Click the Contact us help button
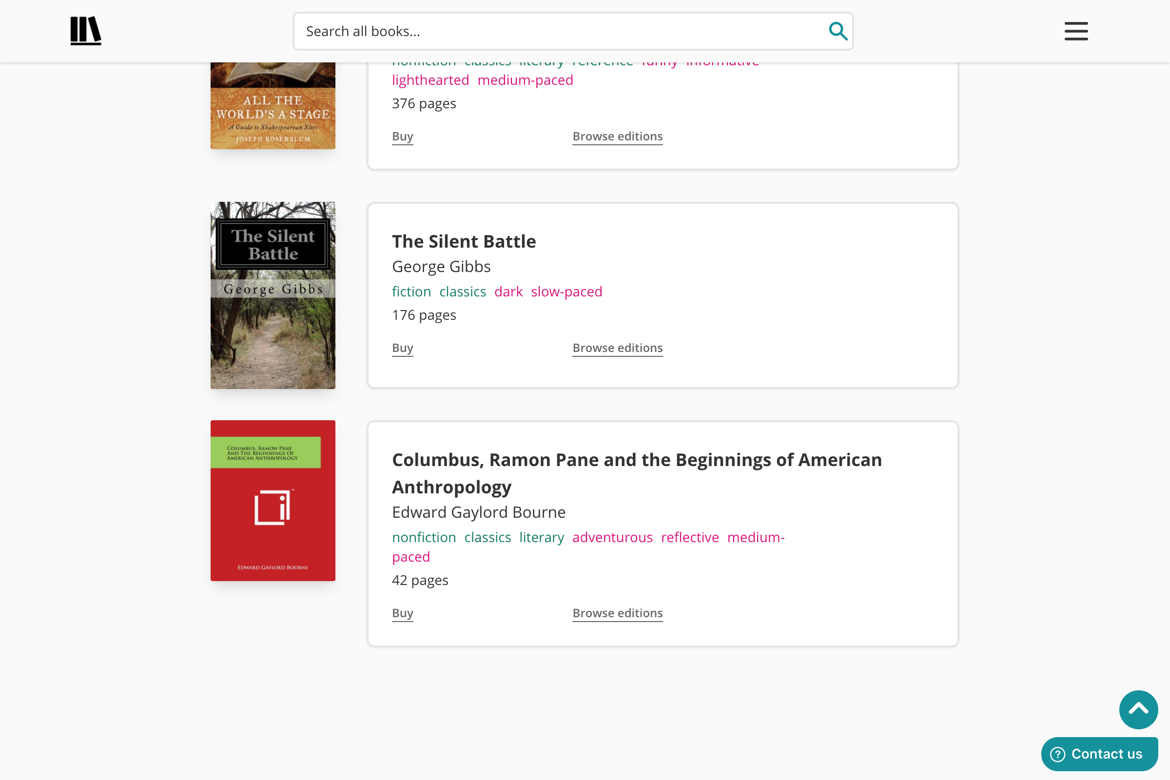The image size is (1170, 780). click(x=1099, y=754)
